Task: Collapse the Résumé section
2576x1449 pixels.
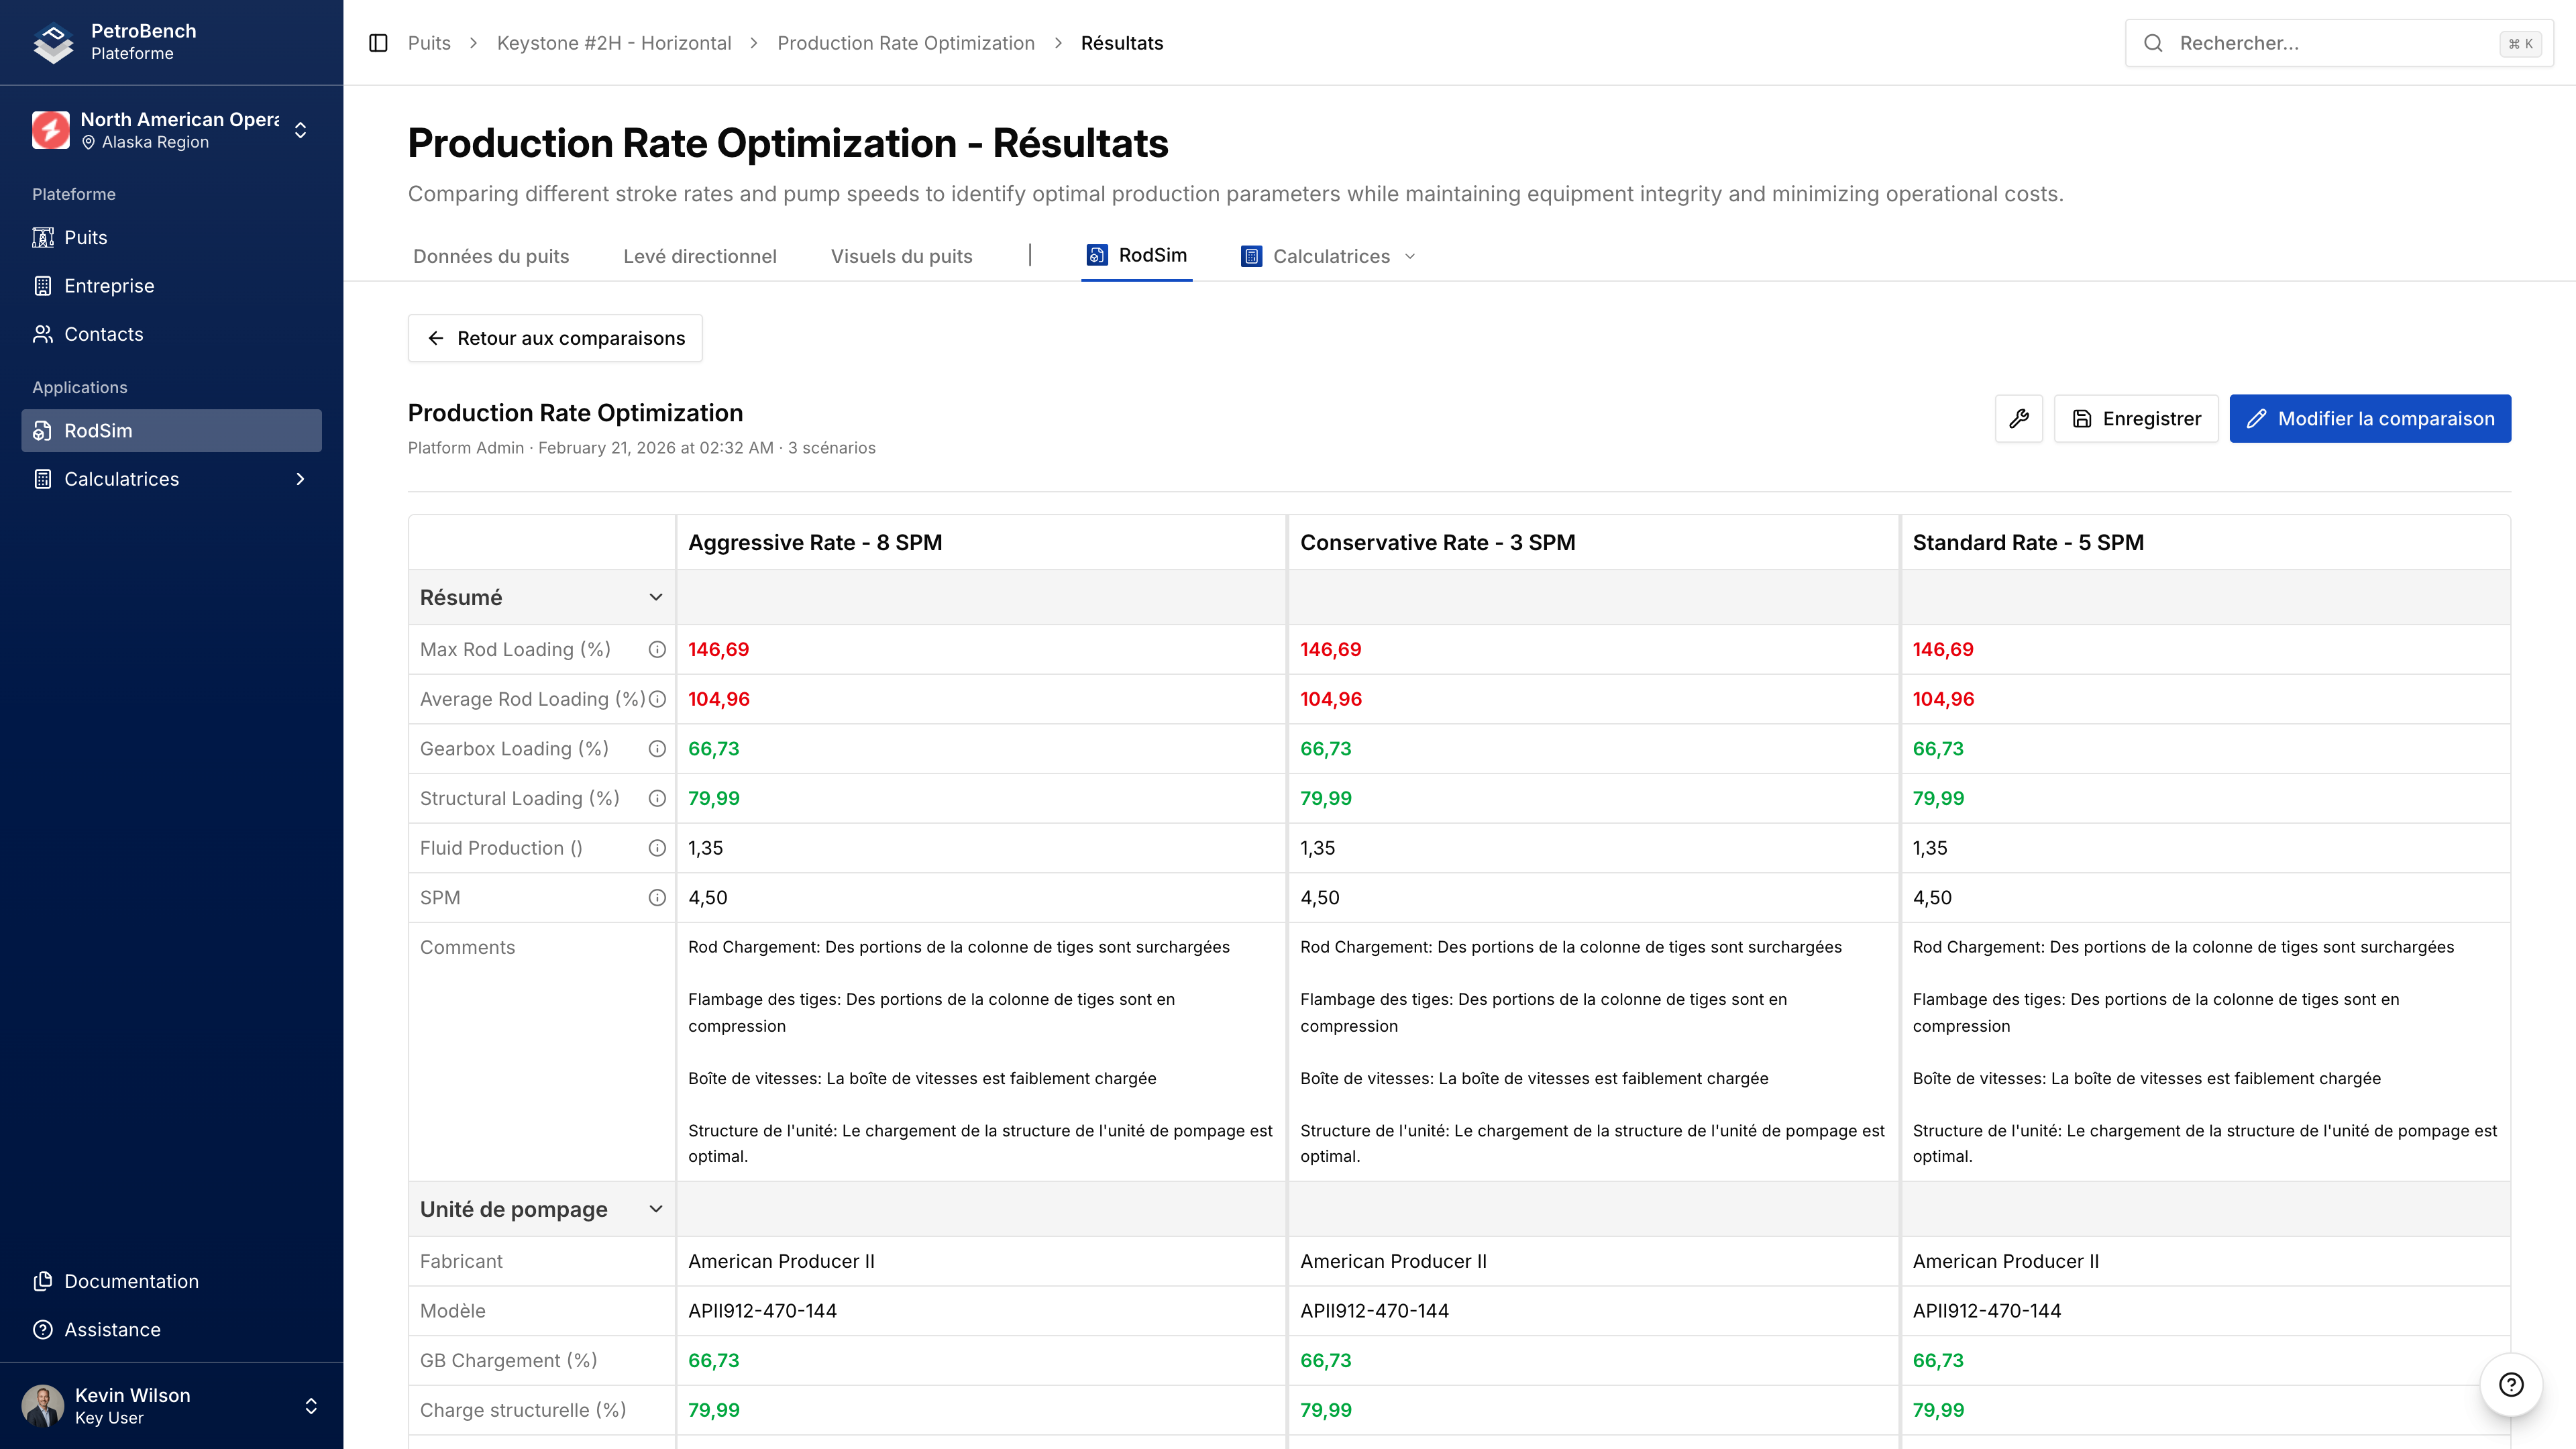Action: [x=656, y=597]
